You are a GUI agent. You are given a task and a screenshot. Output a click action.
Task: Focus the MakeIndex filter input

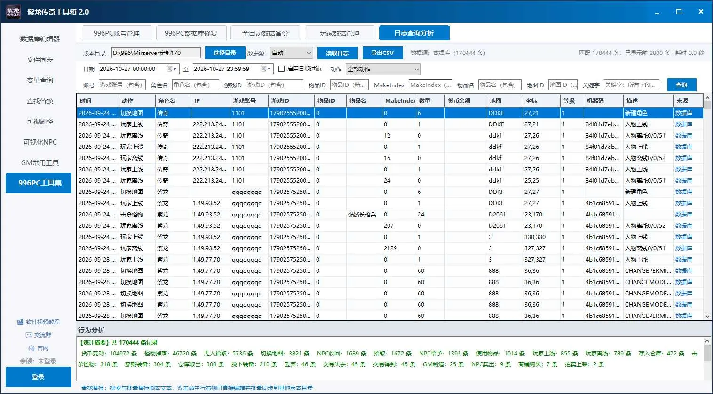(430, 85)
